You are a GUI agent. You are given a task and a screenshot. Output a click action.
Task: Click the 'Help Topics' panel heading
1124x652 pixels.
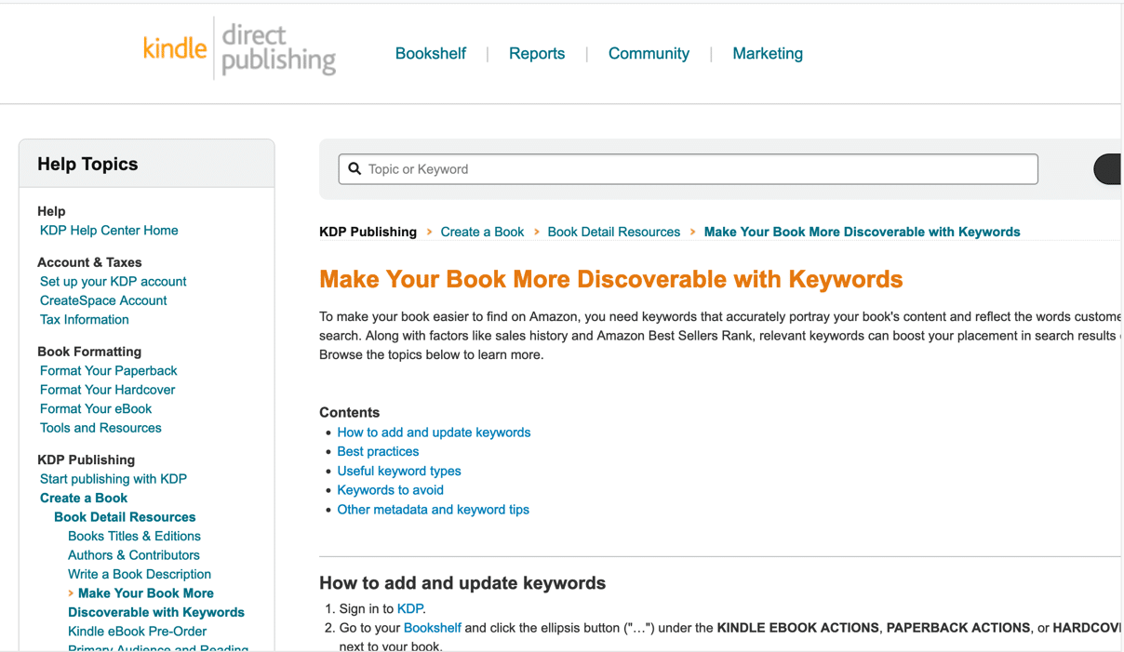pyautogui.click(x=87, y=165)
